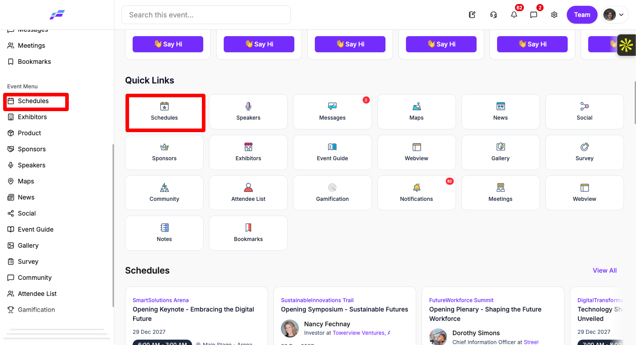The width and height of the screenshot is (636, 345).
Task: Select Maps in the sidebar menu
Action: (x=26, y=181)
